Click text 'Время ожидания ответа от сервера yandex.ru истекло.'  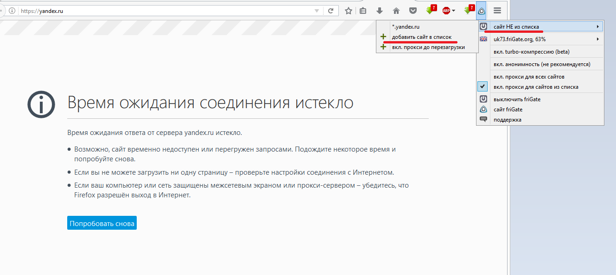click(x=155, y=133)
